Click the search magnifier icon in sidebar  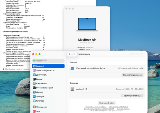(x=34, y=61)
